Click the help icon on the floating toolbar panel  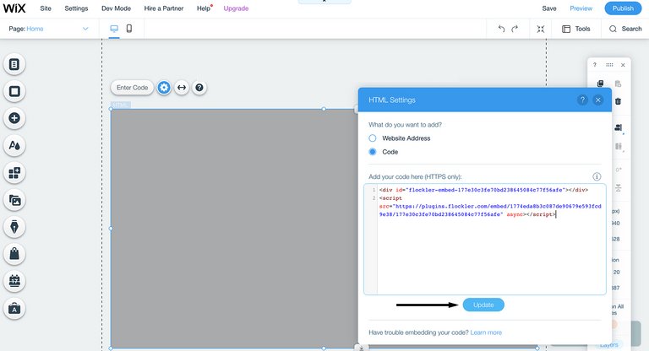click(595, 65)
